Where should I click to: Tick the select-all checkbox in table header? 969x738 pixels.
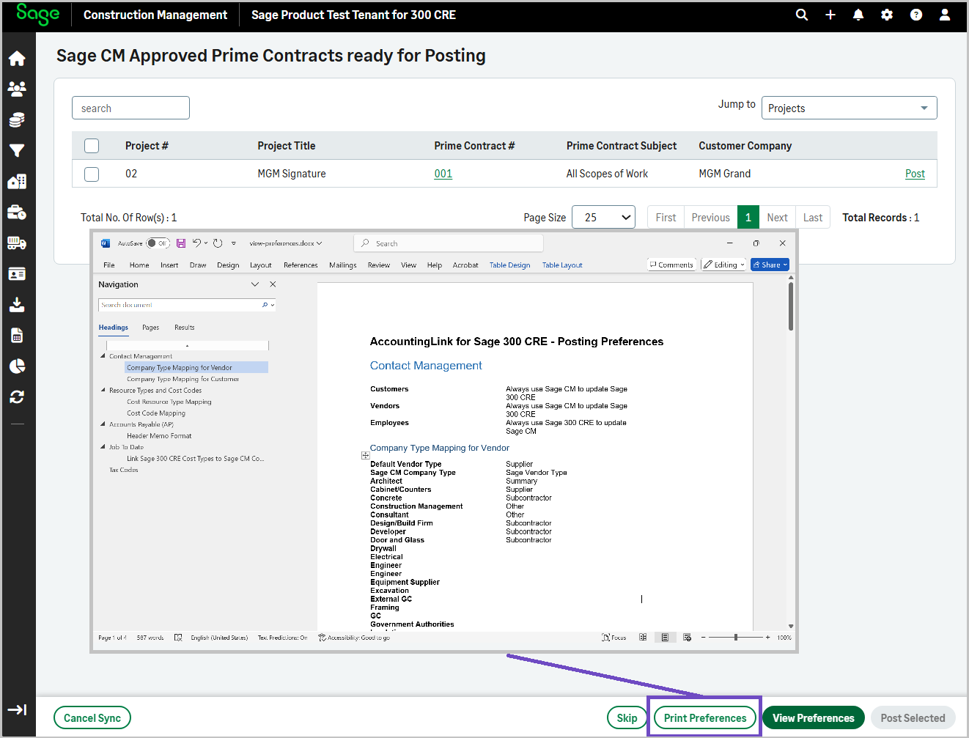coord(92,146)
